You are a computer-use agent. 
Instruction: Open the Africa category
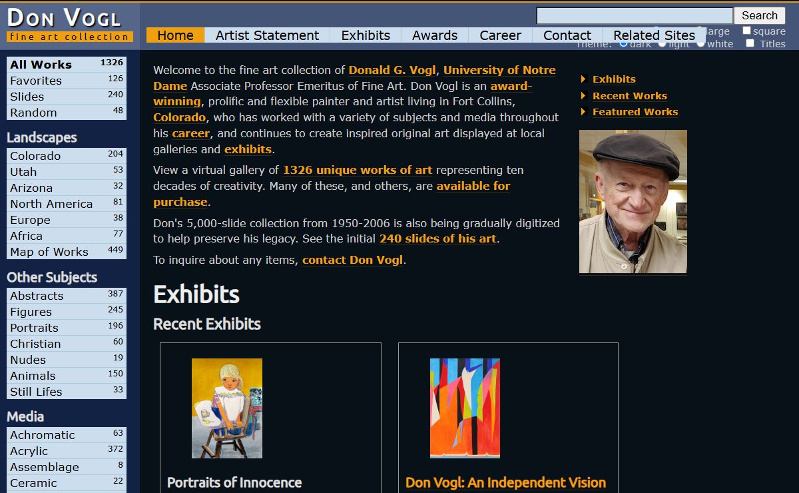tap(67, 236)
